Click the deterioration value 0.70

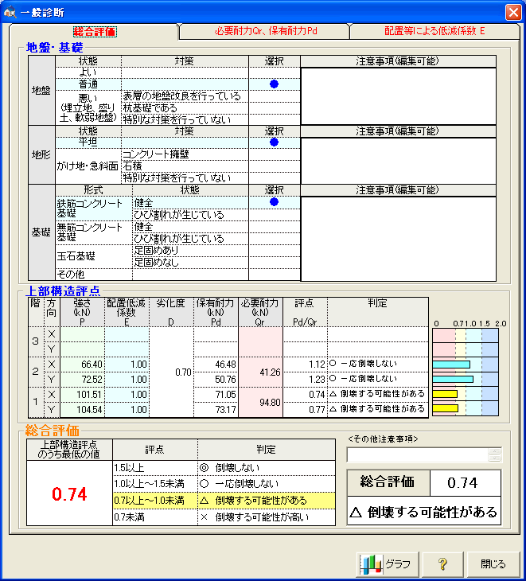click(183, 372)
